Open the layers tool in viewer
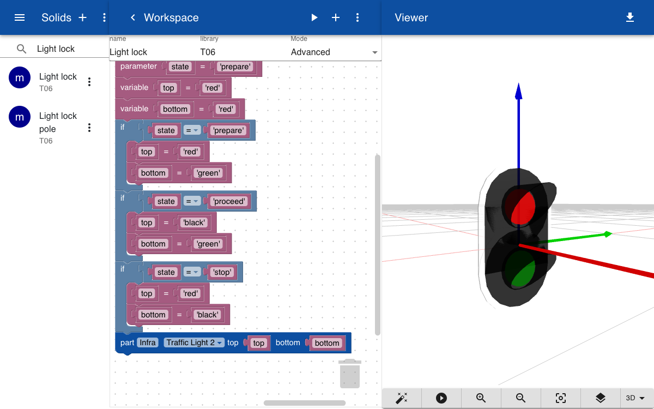The width and height of the screenshot is (654, 409). tap(601, 398)
